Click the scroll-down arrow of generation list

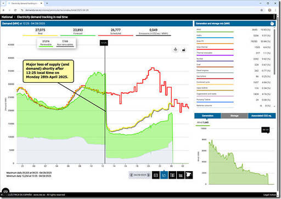click(274, 106)
